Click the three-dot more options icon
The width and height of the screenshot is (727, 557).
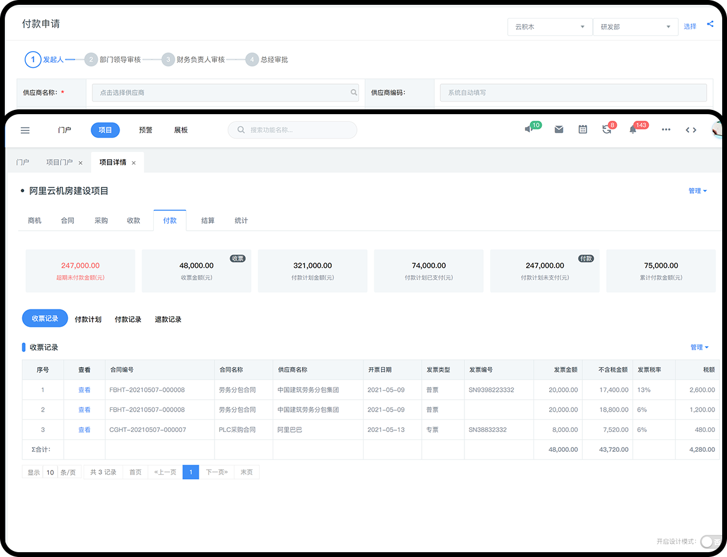666,130
